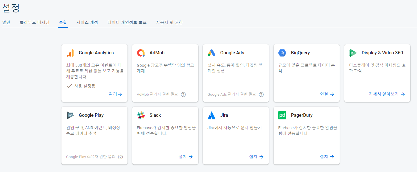Click the PagerDuty card title

(302, 115)
